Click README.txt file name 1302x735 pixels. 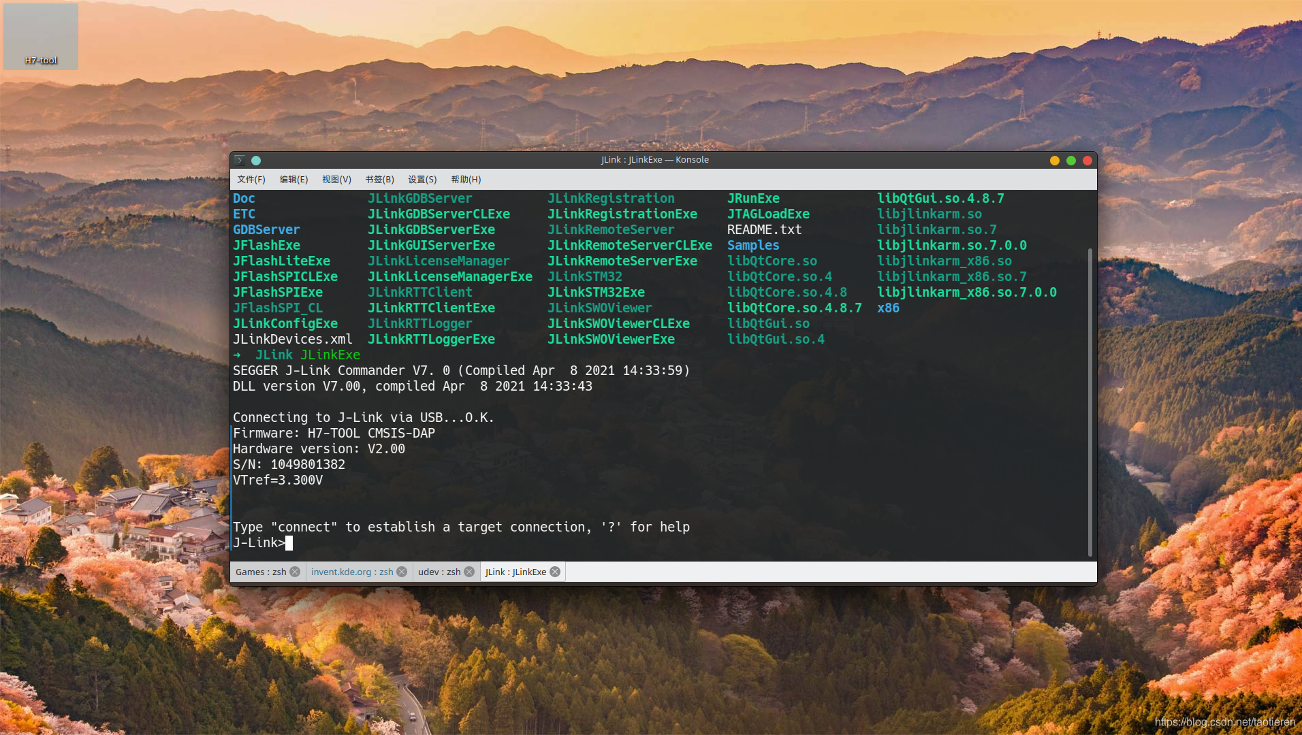pos(764,230)
